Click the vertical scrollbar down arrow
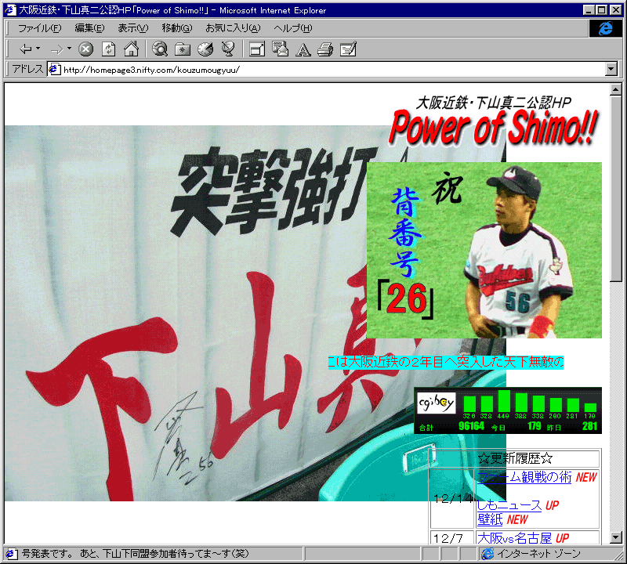 pyautogui.click(x=616, y=538)
